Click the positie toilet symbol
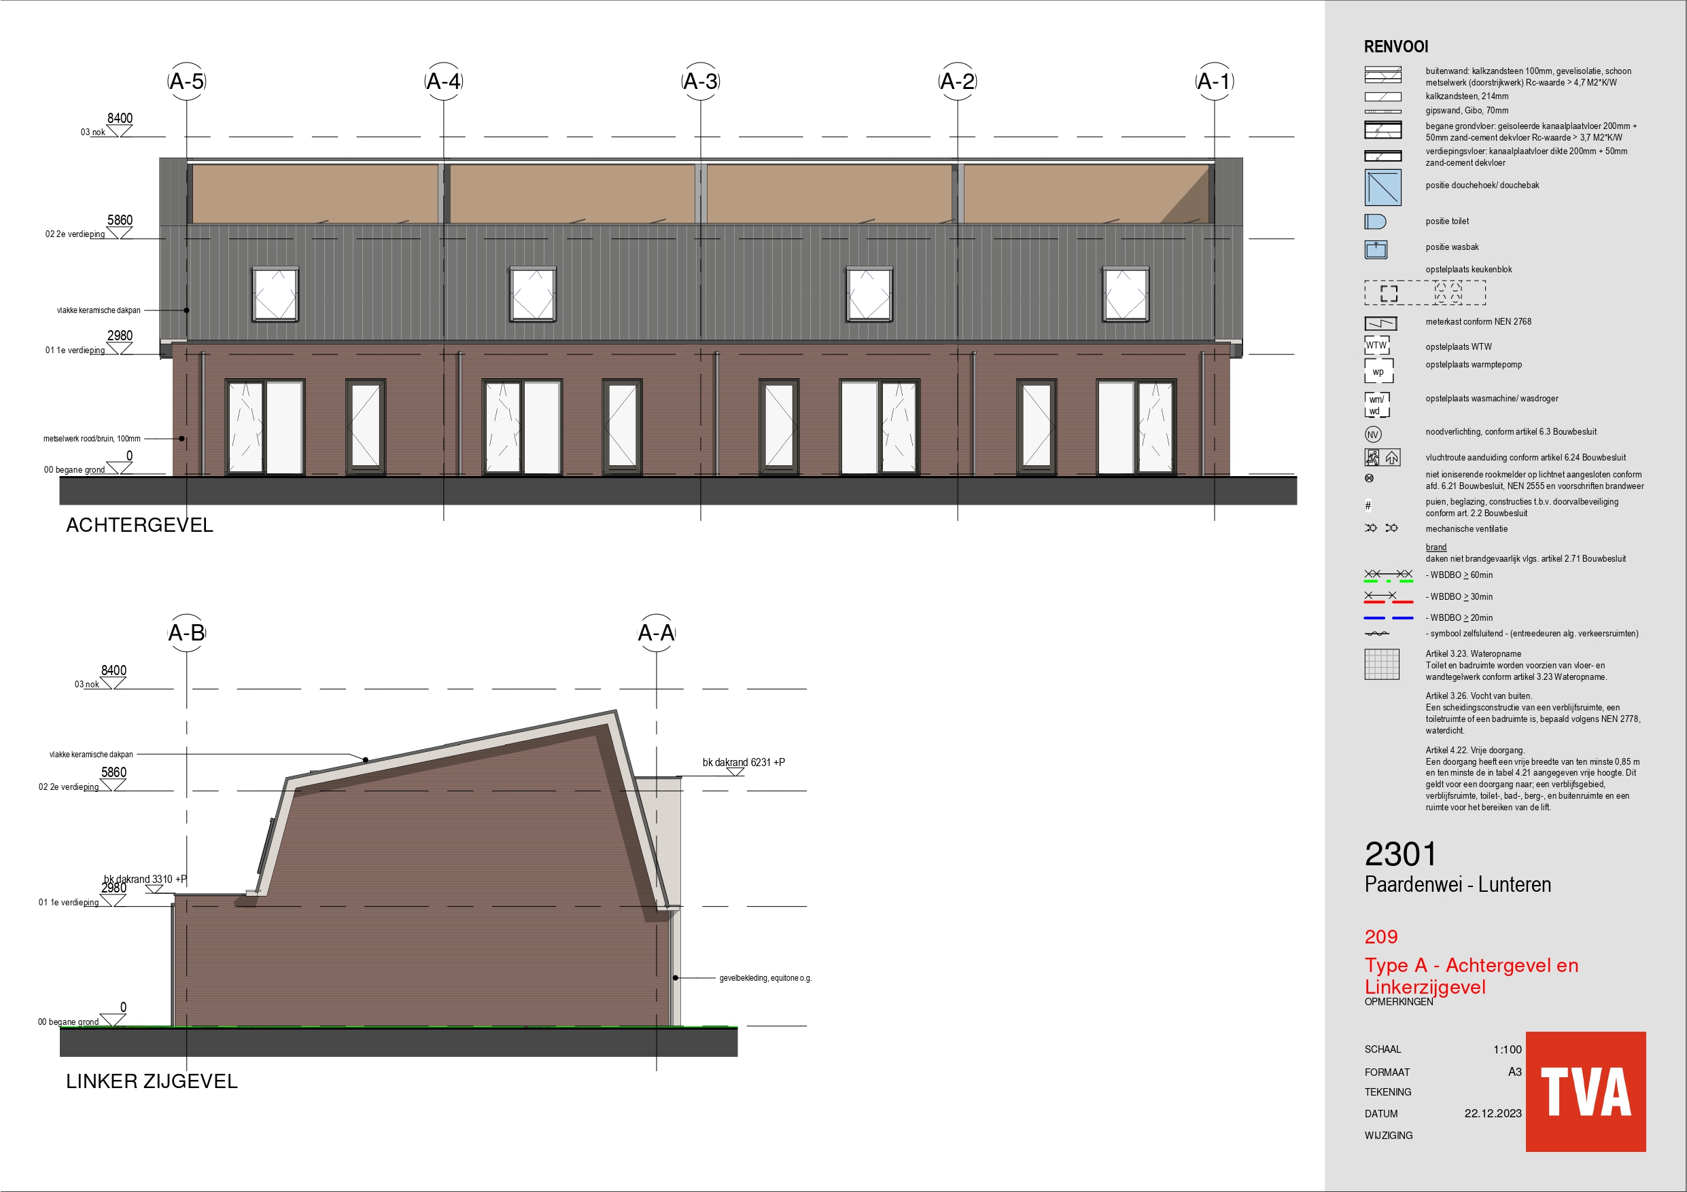1687x1192 pixels. (x=1375, y=222)
